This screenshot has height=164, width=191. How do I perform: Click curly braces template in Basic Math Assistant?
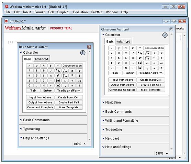pos(58,85)
